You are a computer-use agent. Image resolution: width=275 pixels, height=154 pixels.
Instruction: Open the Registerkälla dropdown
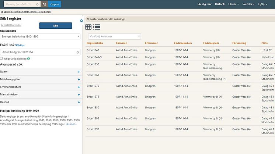pos(41,36)
